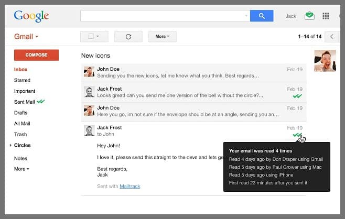
Task: Open the Drafts folder
Action: [21, 113]
